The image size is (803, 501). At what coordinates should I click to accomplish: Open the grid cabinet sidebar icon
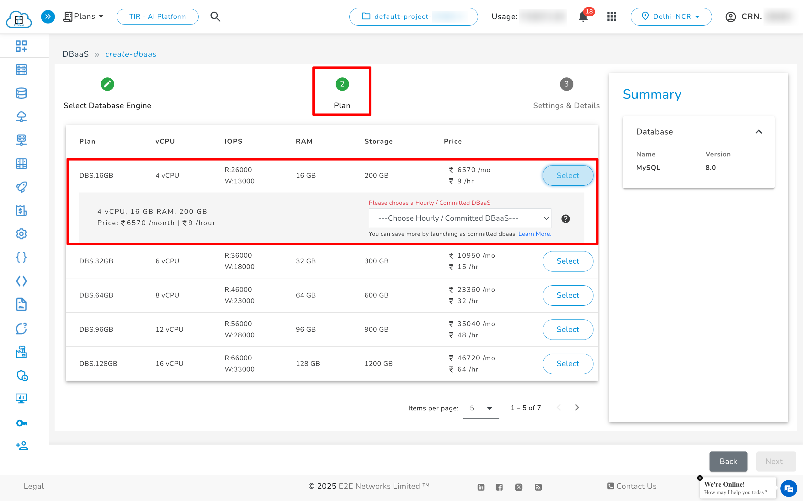click(21, 164)
